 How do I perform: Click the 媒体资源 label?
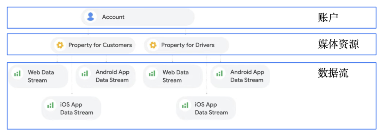tap(338, 44)
